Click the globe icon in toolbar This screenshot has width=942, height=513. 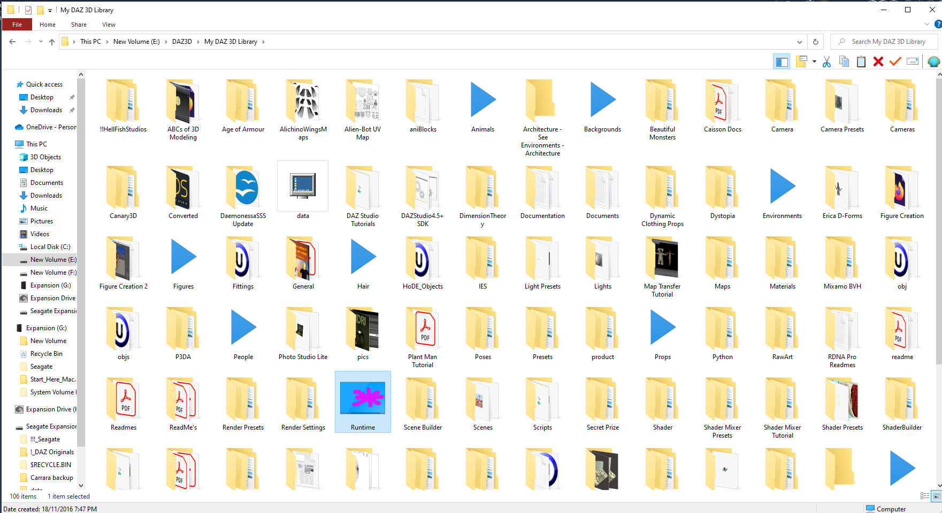click(933, 62)
